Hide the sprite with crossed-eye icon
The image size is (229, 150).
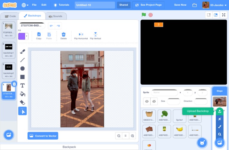(154, 101)
